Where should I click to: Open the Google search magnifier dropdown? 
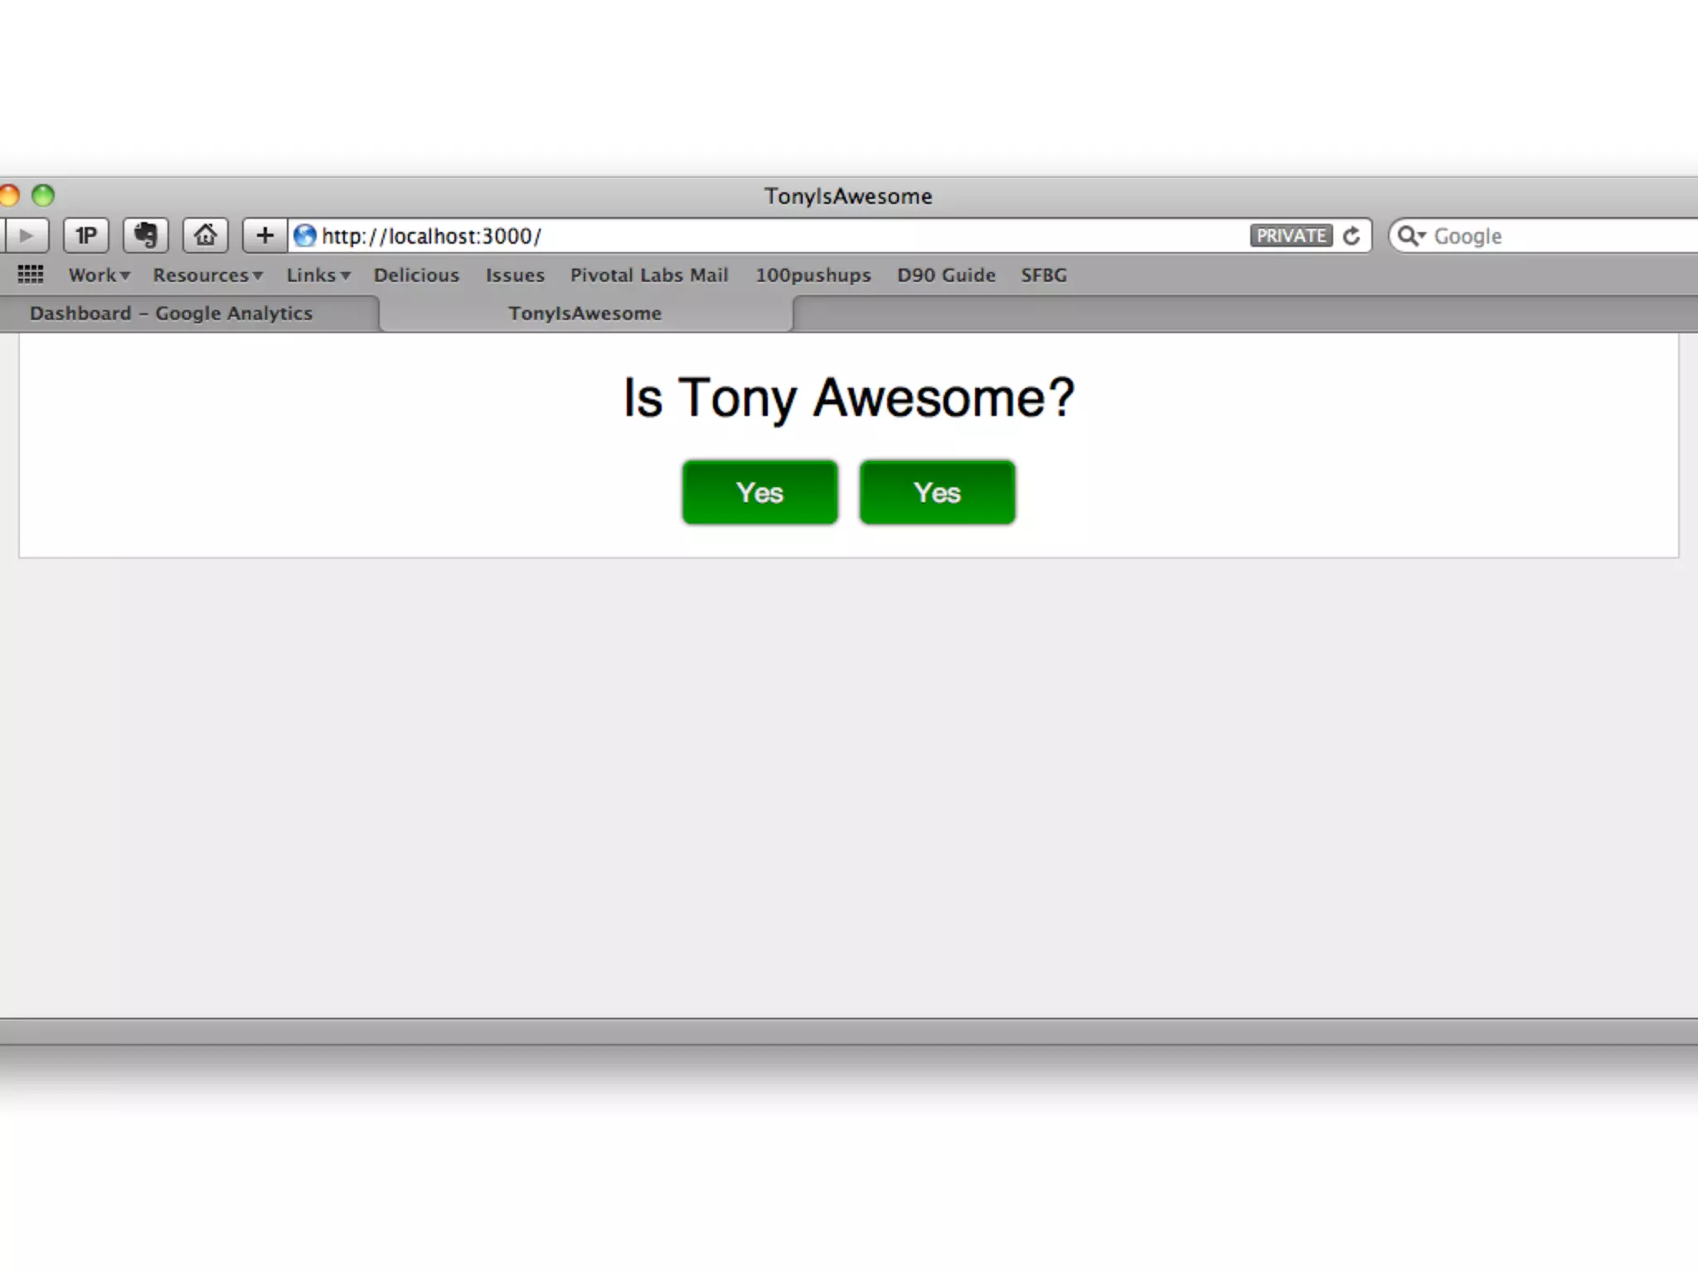pos(1410,236)
